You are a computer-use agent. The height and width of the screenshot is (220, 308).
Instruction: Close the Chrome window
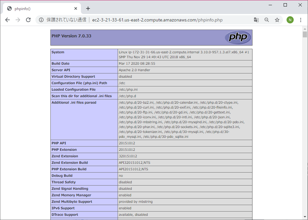click(300, 5)
